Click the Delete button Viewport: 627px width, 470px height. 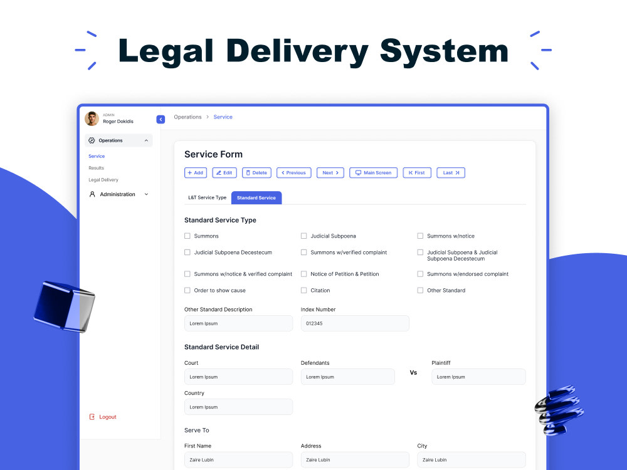click(x=256, y=173)
